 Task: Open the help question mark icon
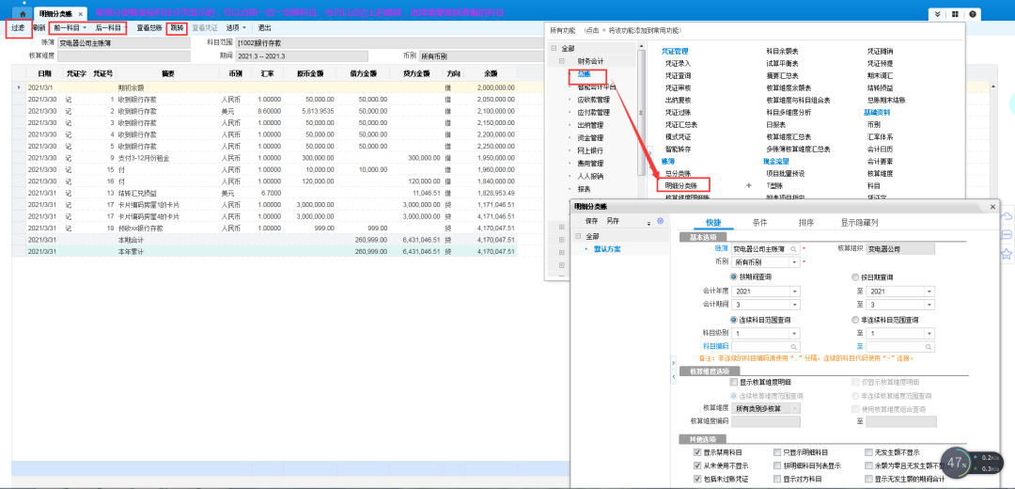(972, 14)
